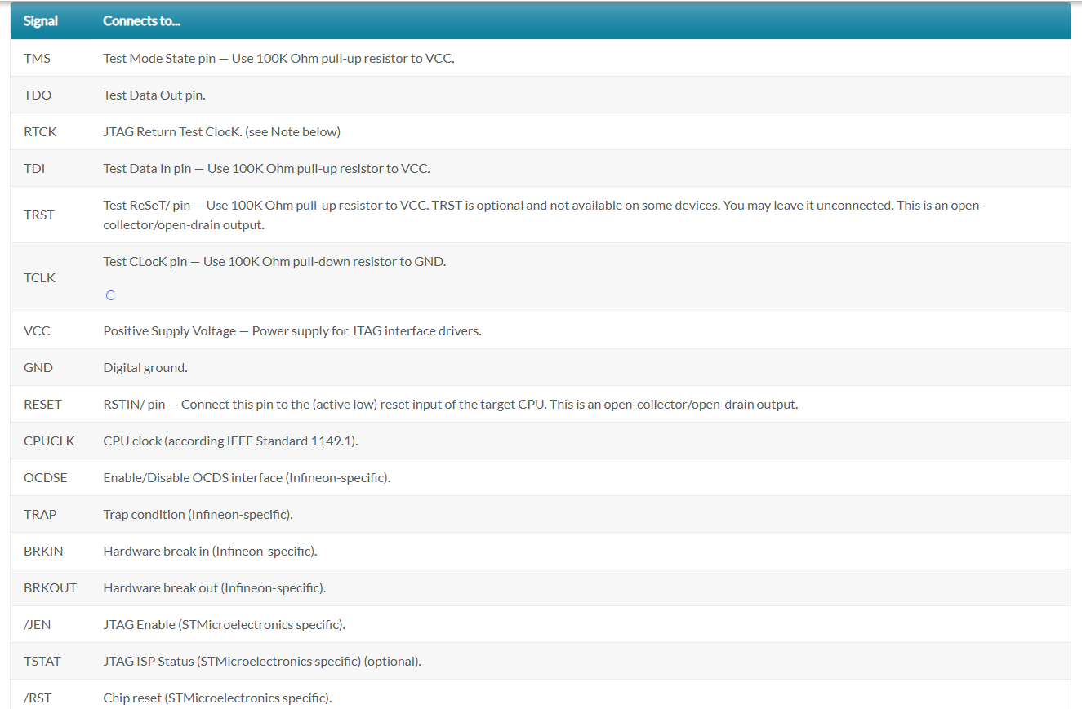
Task: Click the RTCK signal label
Action: pos(40,132)
